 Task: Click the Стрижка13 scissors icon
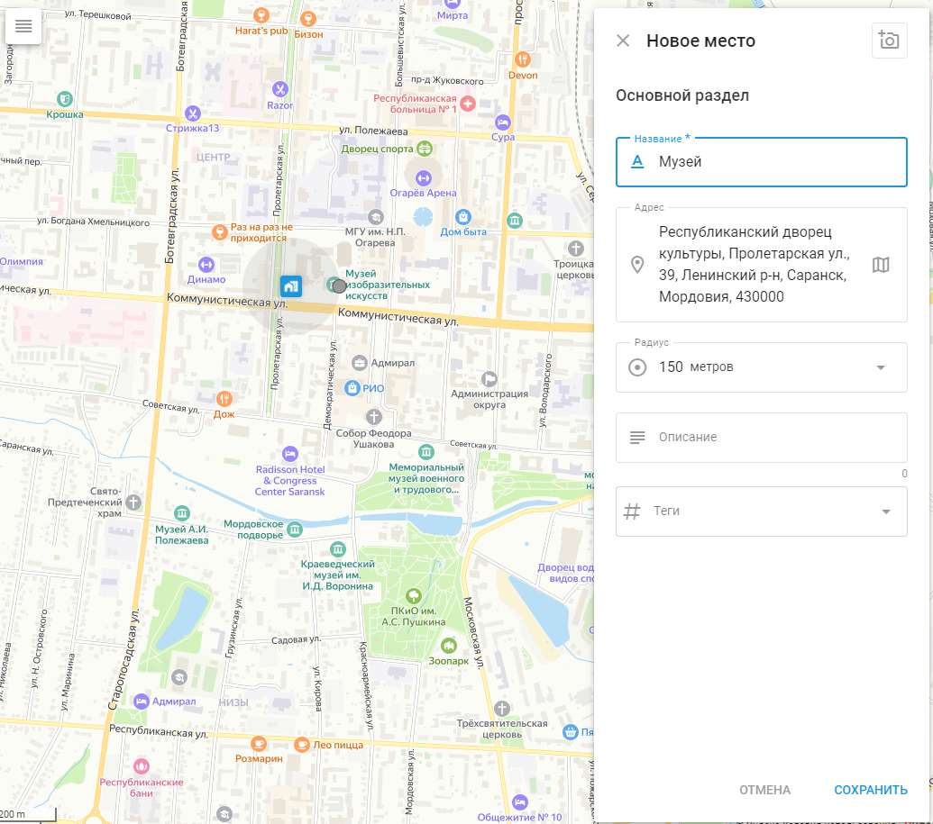192,113
